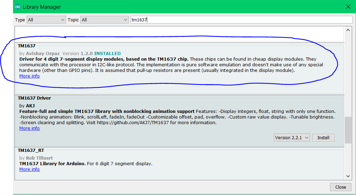Open the Type filter dropdown
This screenshot has height=195, width=356.
point(46,20)
